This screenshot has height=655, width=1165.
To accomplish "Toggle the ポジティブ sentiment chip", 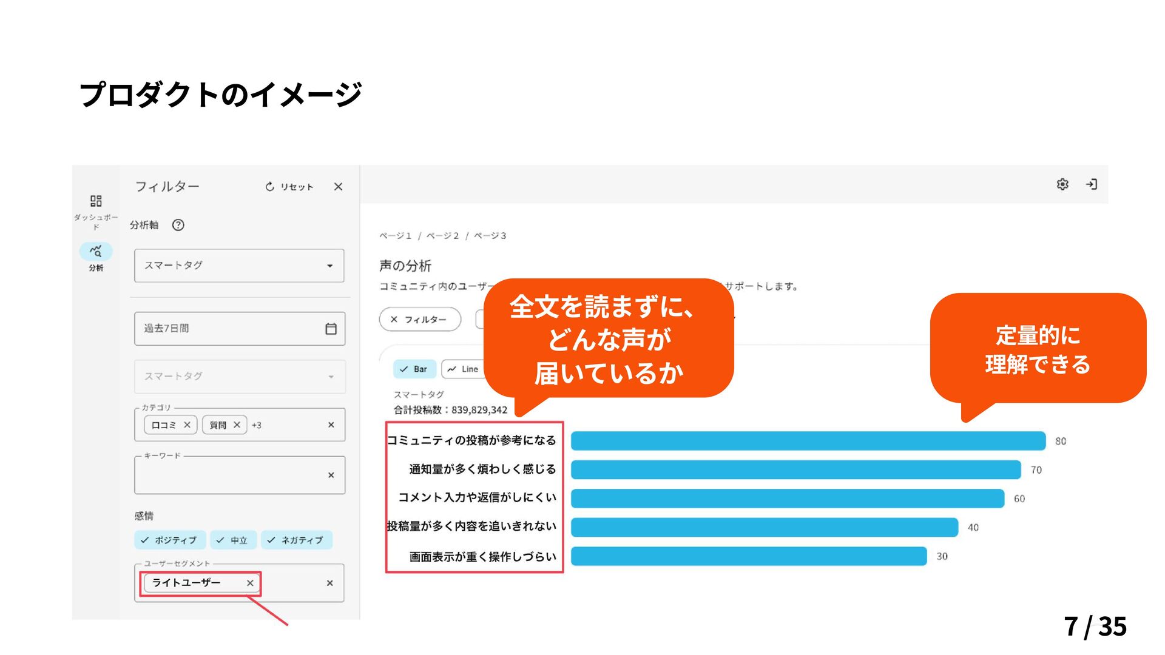I will click(169, 540).
